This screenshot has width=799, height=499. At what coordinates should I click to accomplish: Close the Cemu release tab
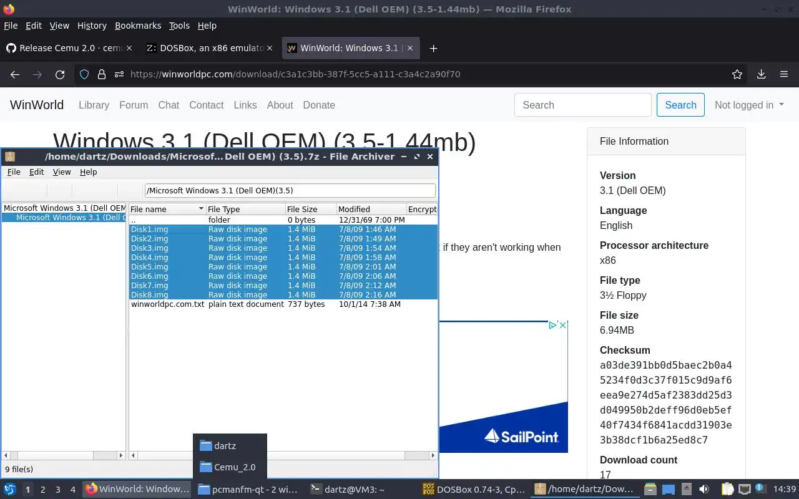click(129, 48)
